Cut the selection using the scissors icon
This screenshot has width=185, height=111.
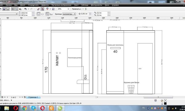pyautogui.click(x=13, y=9)
